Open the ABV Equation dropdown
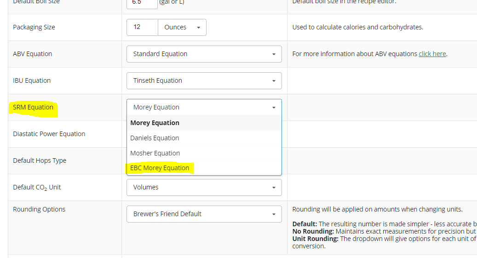Viewport: 477px width, 258px height. (x=204, y=54)
